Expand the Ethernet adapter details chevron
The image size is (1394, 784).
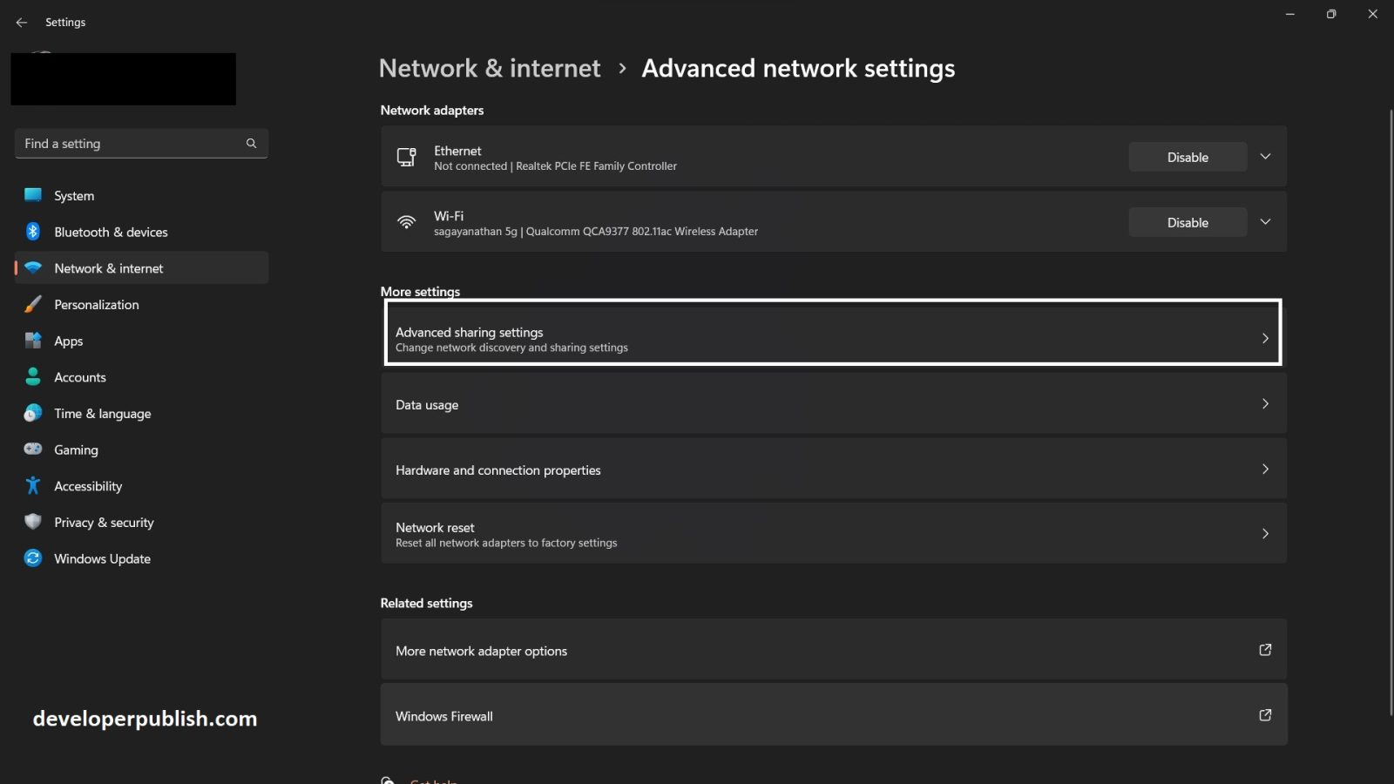click(x=1265, y=157)
